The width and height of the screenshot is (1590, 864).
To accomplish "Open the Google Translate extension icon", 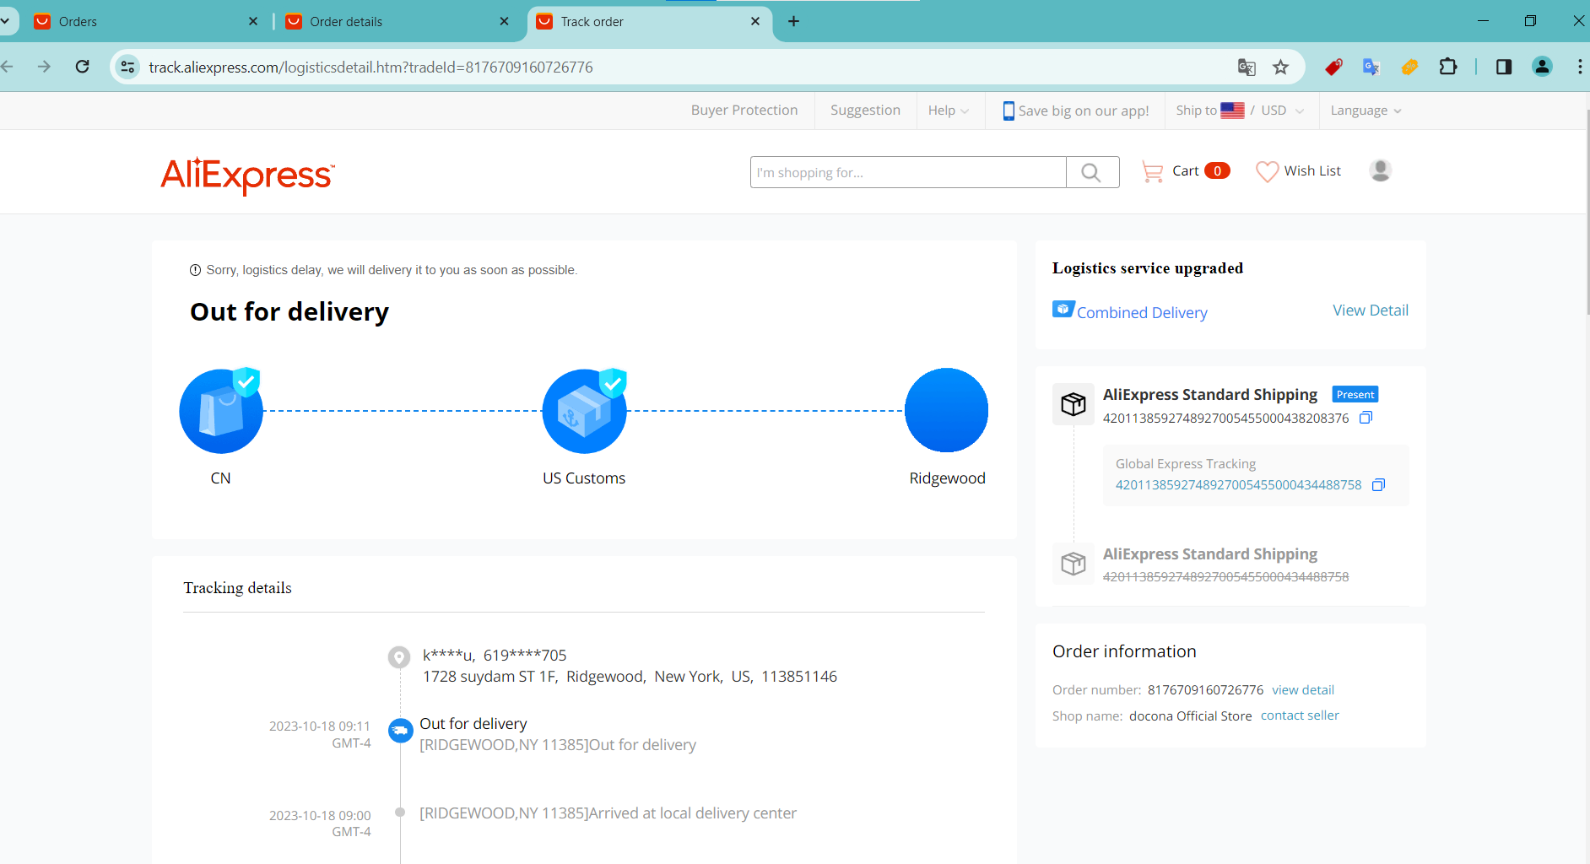I will 1371,67.
